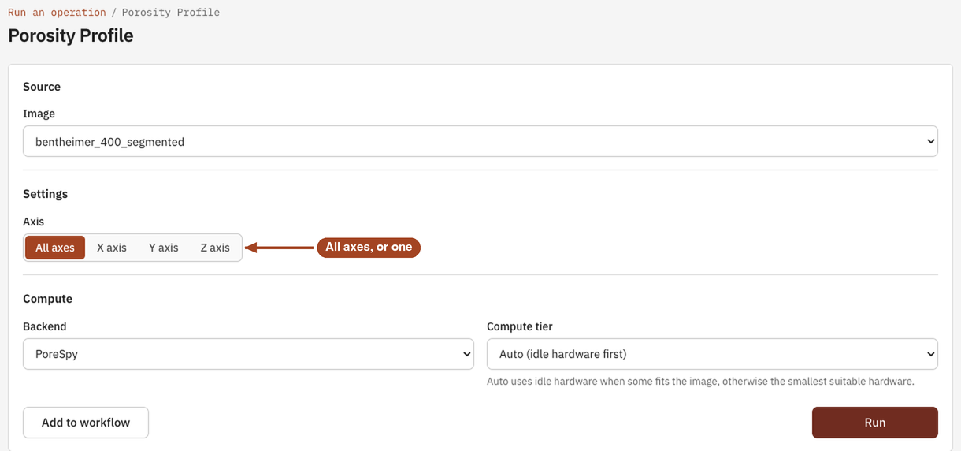Image resolution: width=961 pixels, height=451 pixels.
Task: Select the All axes option
Action: (55, 248)
